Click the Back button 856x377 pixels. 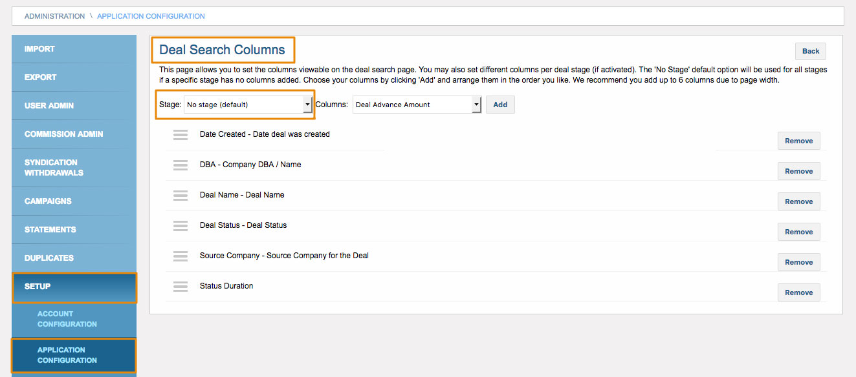click(811, 52)
